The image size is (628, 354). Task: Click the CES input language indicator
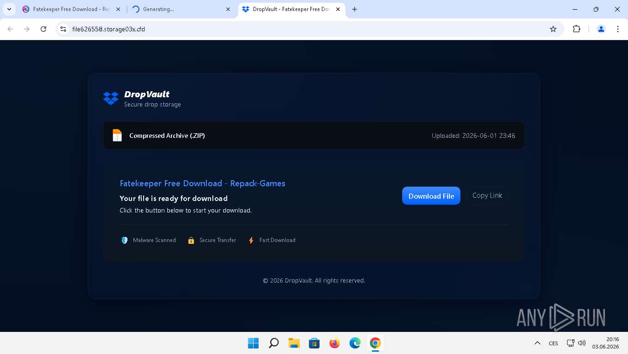[553, 343]
